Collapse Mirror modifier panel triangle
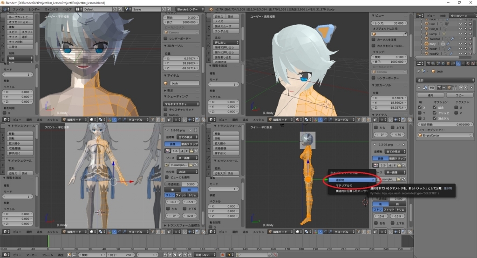477x258 pixels. coord(419,87)
